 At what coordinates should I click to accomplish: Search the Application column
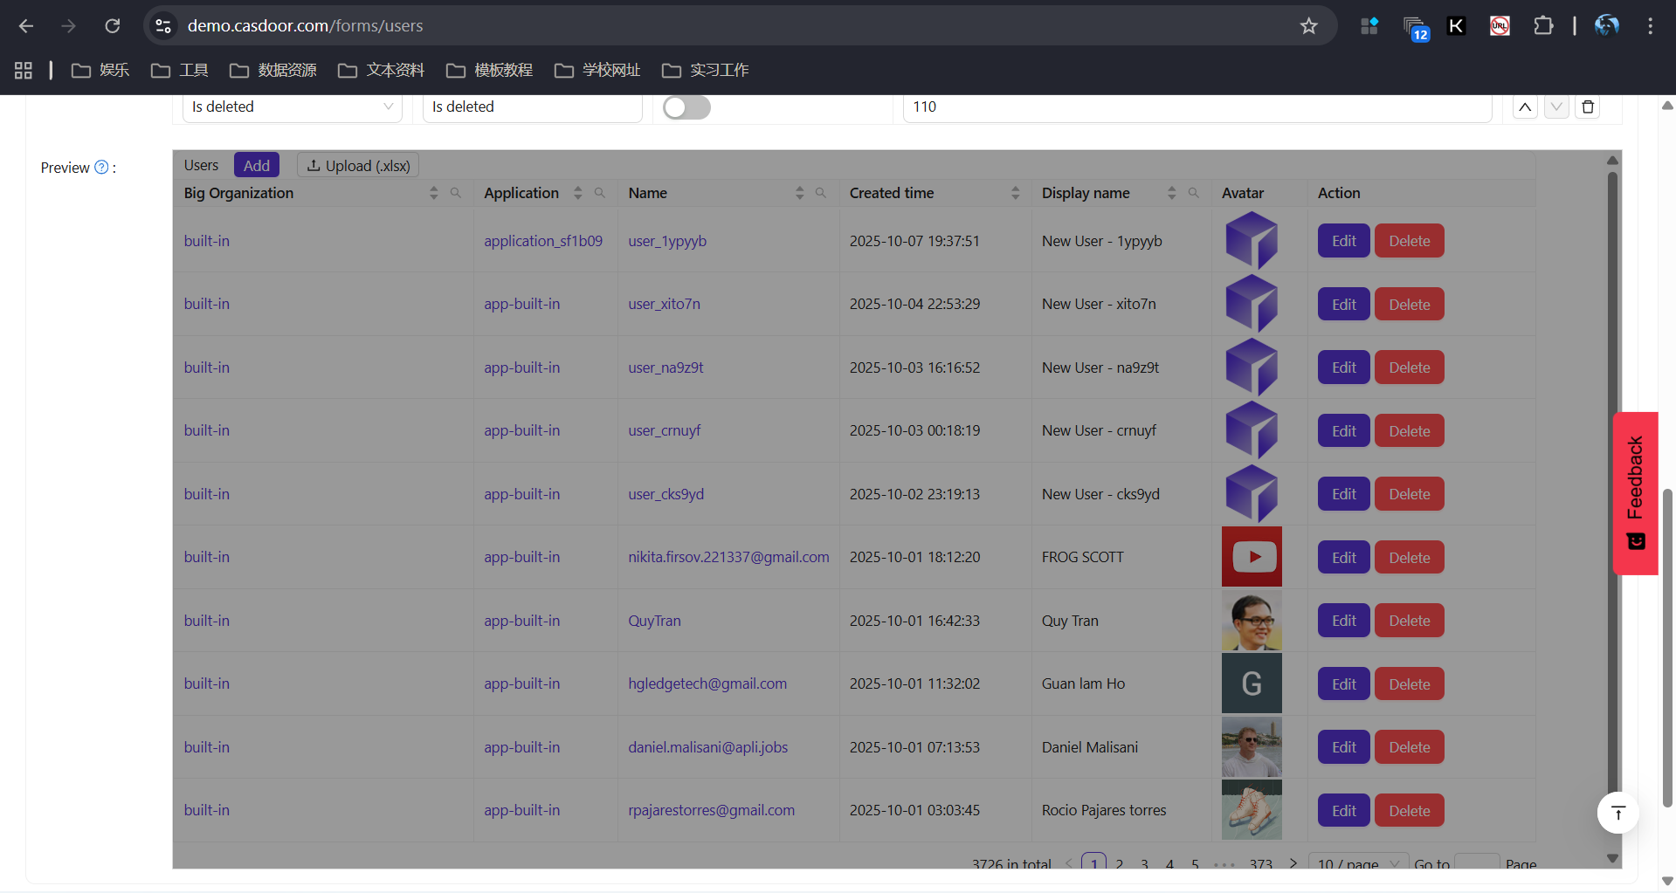tap(600, 193)
